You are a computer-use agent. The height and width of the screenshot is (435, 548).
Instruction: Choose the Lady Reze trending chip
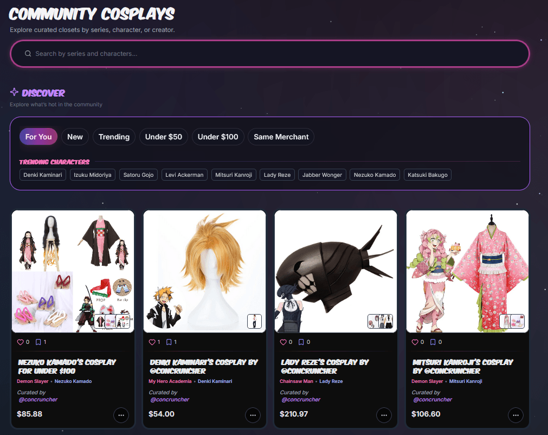click(x=277, y=175)
